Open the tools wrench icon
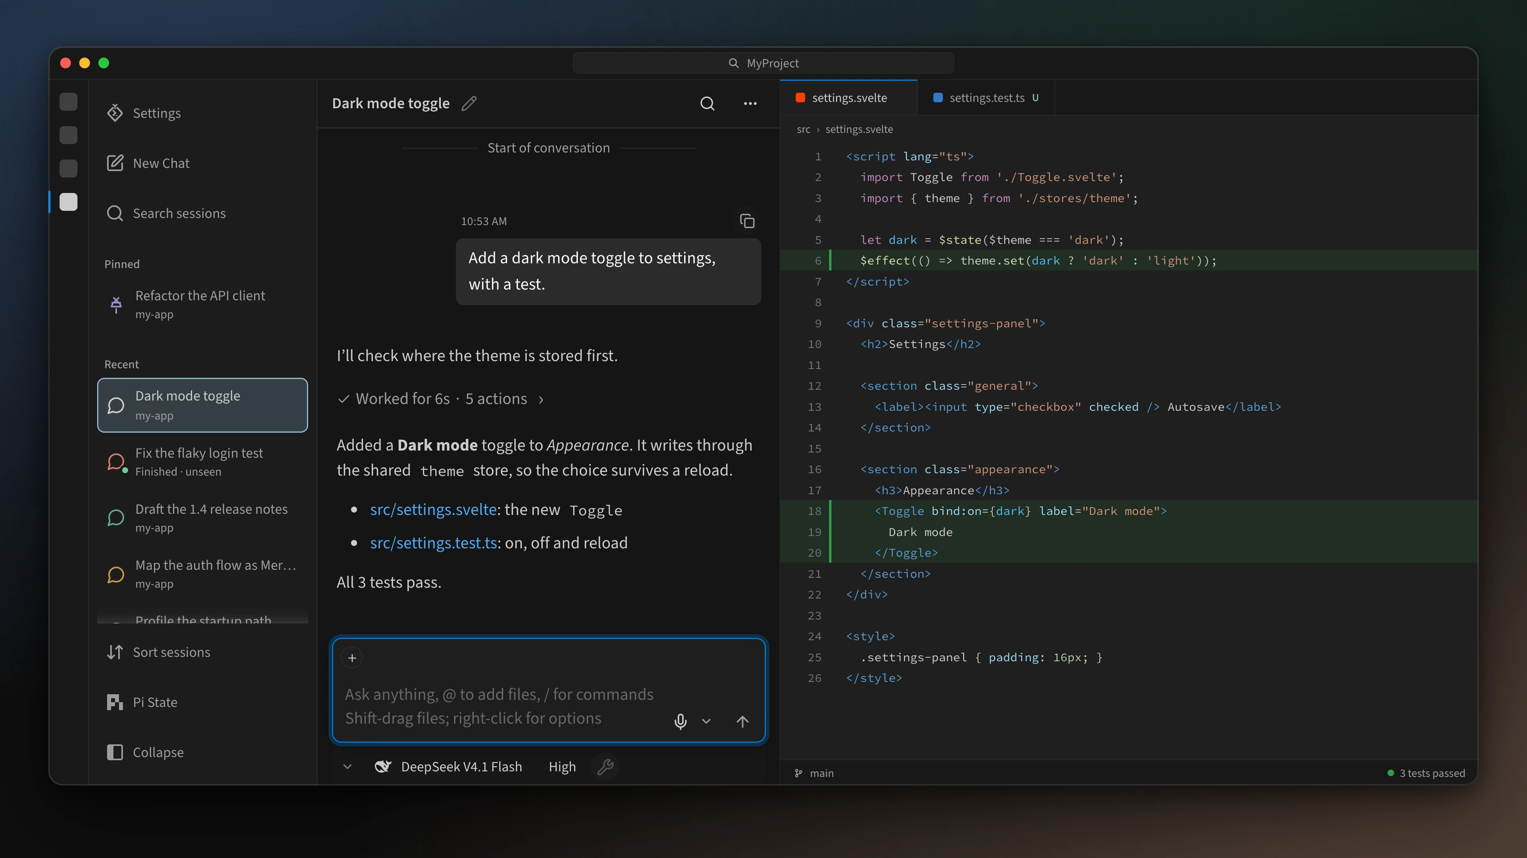The image size is (1527, 858). (x=605, y=767)
